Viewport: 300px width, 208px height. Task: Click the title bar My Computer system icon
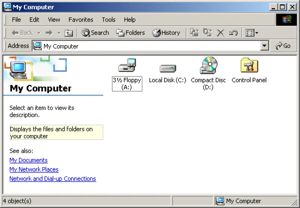[x=7, y=7]
